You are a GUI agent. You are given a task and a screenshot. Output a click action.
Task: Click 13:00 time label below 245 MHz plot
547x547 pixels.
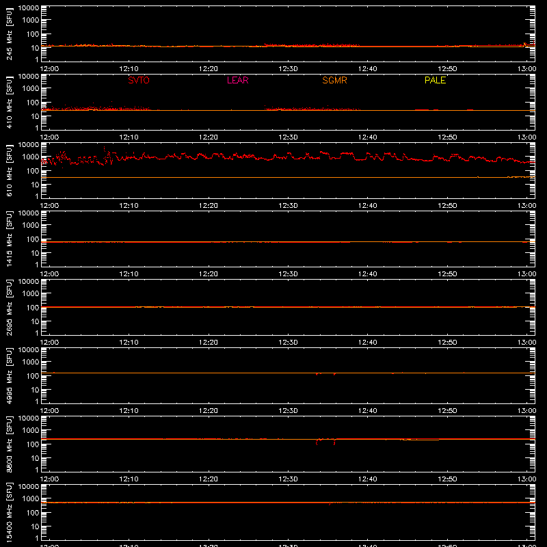point(526,69)
